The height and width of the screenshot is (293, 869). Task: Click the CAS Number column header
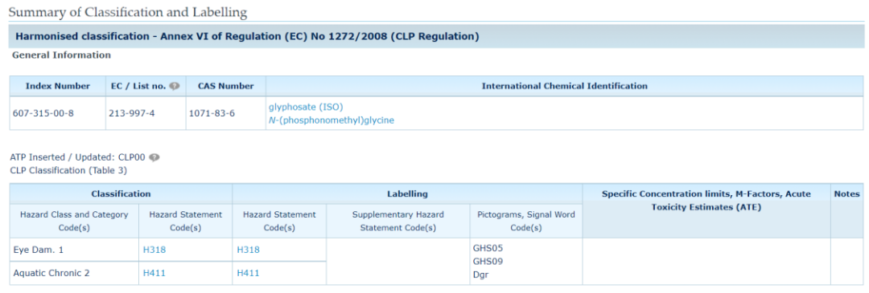click(x=226, y=86)
